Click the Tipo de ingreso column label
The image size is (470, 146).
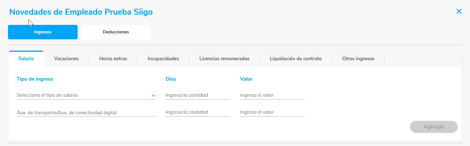point(35,79)
